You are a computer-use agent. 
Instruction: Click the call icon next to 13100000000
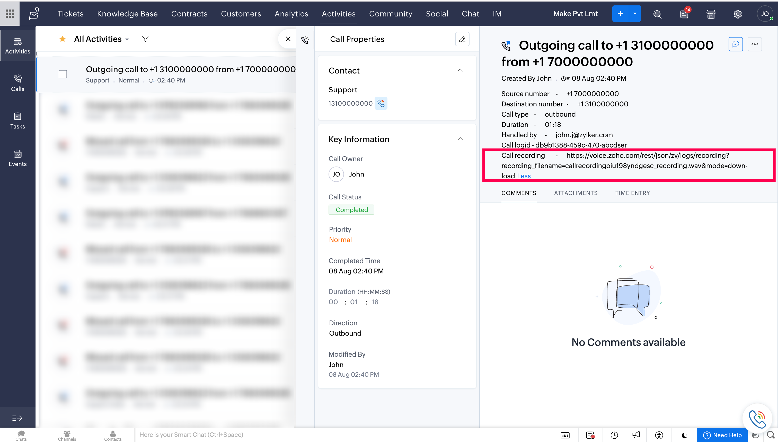(381, 103)
